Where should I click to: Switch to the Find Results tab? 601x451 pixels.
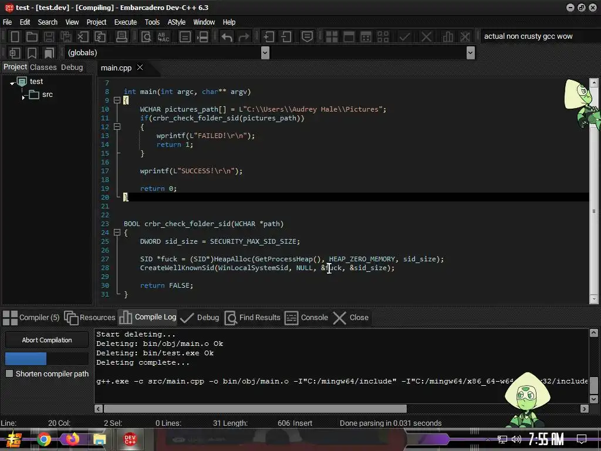pyautogui.click(x=252, y=318)
